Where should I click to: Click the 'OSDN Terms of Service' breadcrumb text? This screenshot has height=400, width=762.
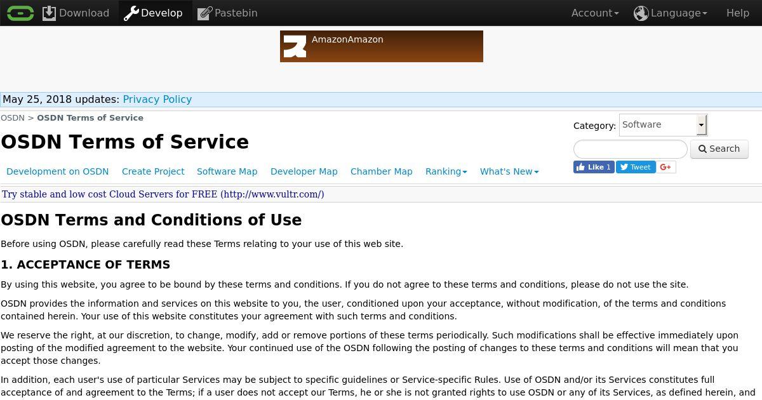(90, 117)
